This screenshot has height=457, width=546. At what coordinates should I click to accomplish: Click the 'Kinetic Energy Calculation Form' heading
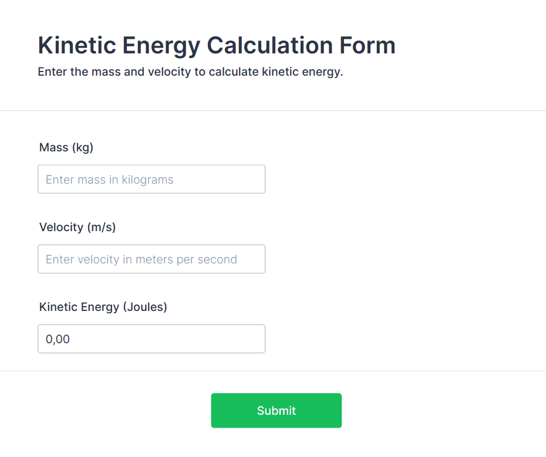click(217, 46)
